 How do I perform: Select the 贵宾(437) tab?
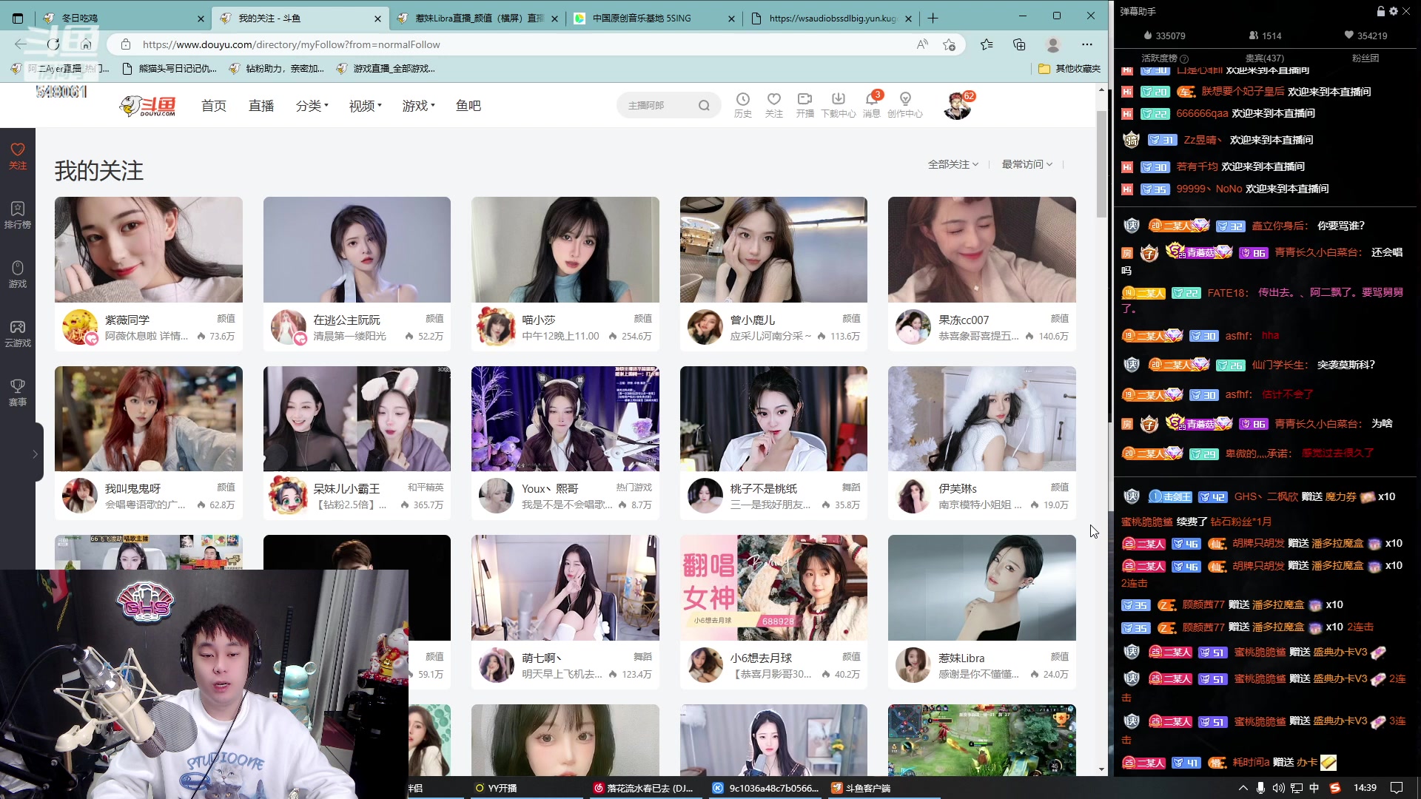[1265, 58]
